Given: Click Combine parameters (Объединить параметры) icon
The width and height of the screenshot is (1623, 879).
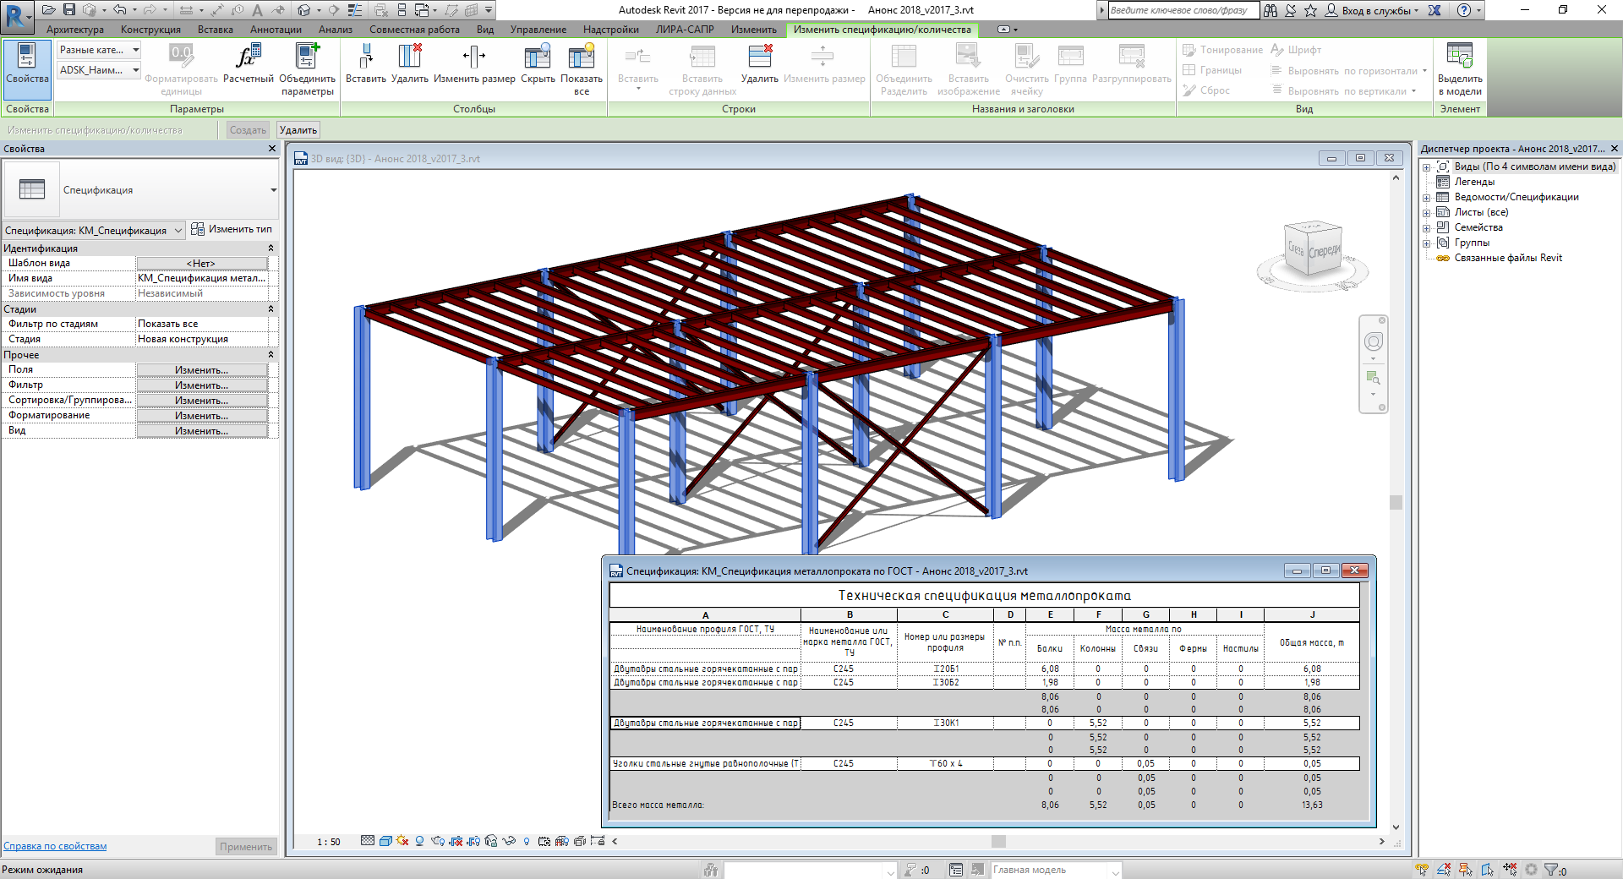Looking at the screenshot, I should coord(307,58).
